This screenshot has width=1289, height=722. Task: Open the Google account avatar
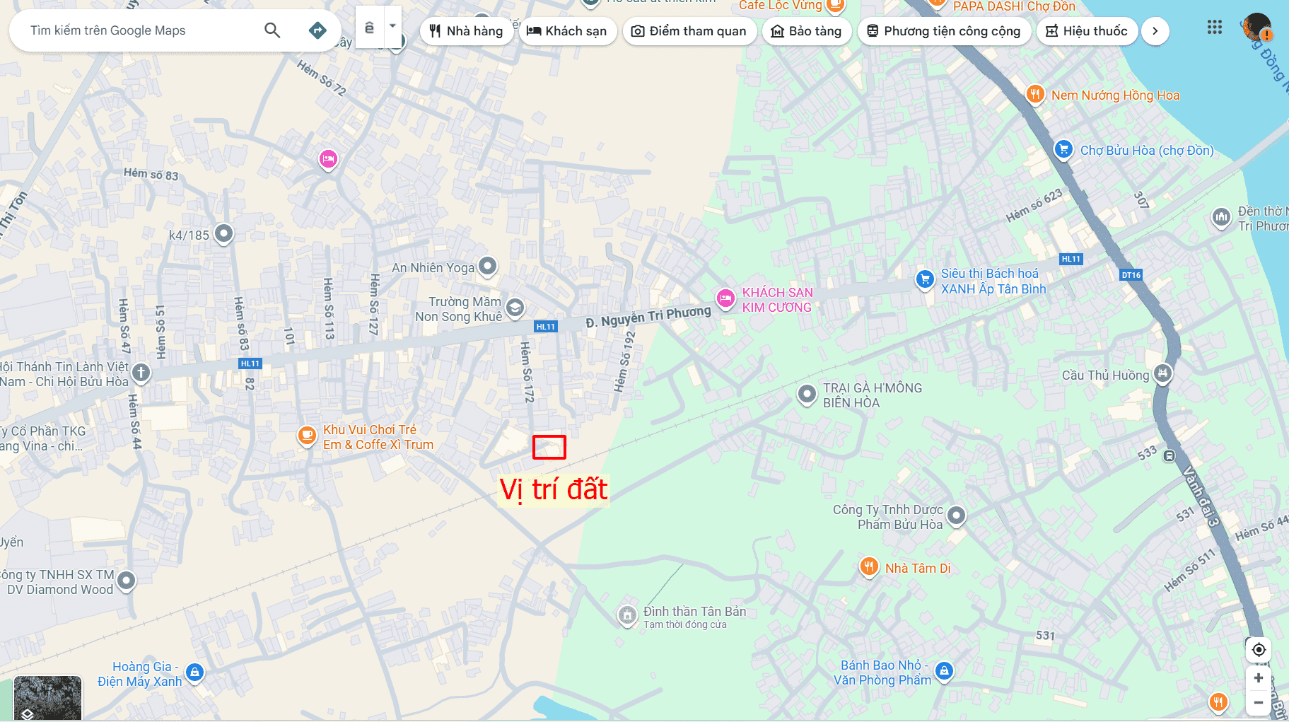click(1256, 28)
